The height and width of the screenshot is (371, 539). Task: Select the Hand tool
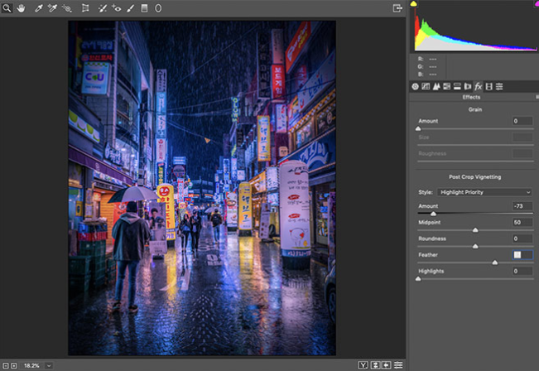pyautogui.click(x=21, y=8)
